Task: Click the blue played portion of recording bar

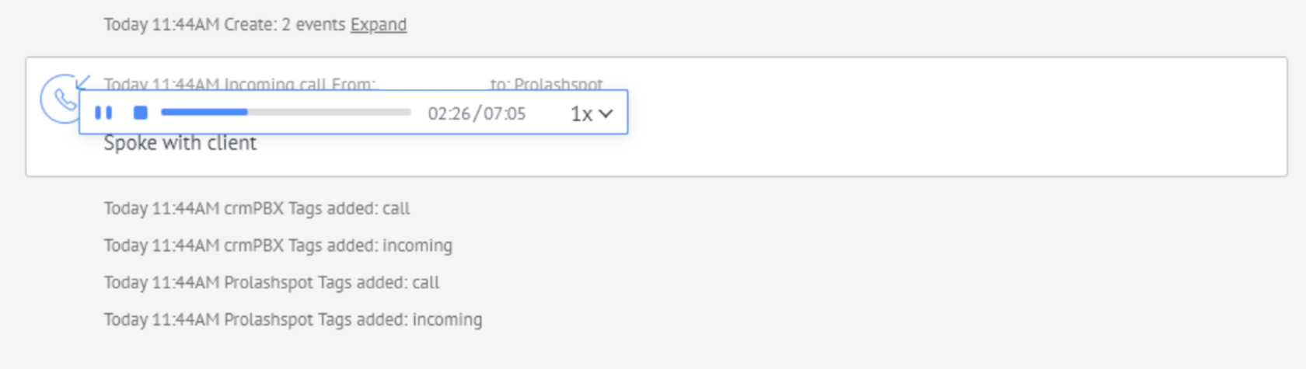Action: click(204, 113)
